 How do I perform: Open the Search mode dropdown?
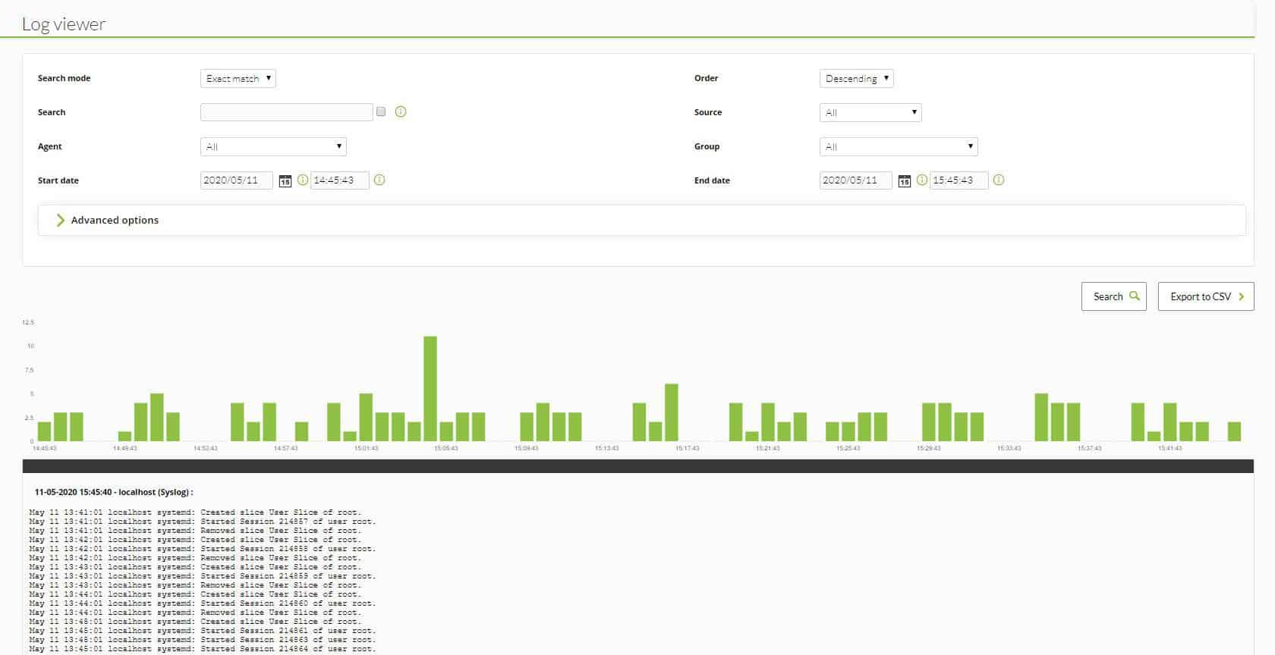(238, 79)
